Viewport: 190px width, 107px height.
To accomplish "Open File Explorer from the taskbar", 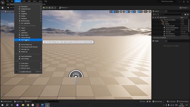I will point(23,105).
